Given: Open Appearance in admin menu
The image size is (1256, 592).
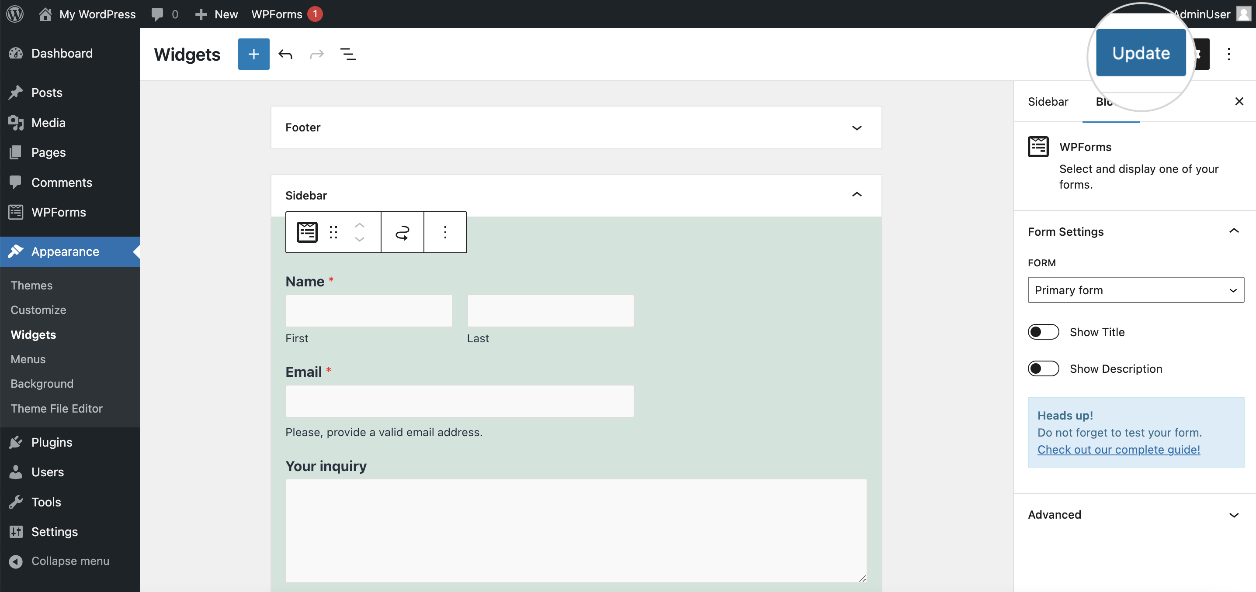Looking at the screenshot, I should point(70,251).
